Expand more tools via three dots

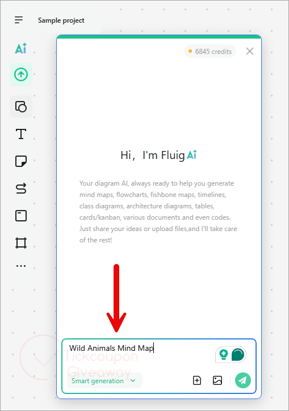21,266
